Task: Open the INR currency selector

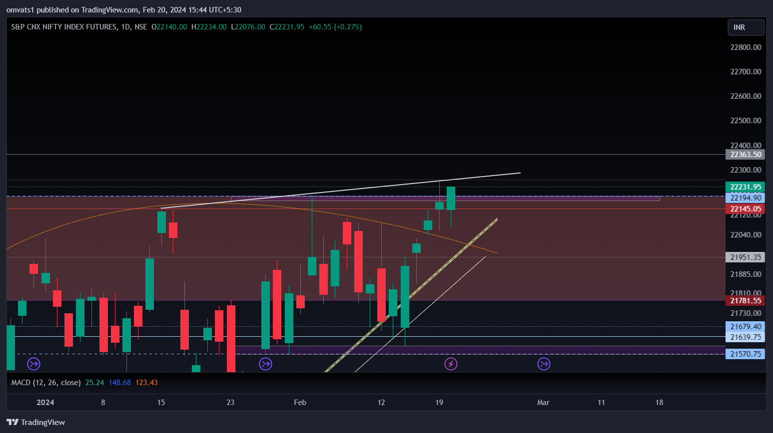Action: click(x=746, y=27)
